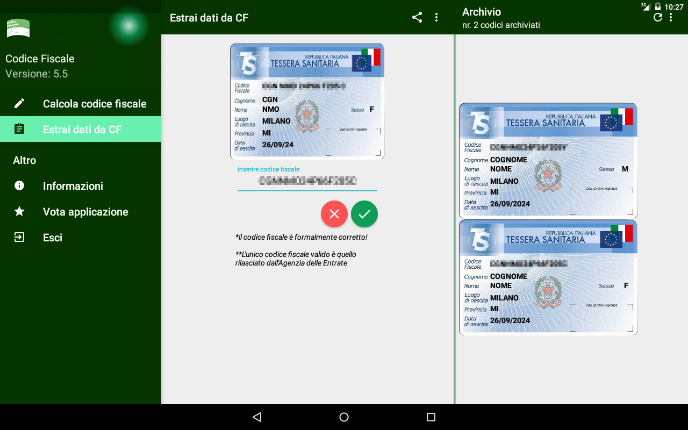Tap the Android recent apps button
The height and width of the screenshot is (430, 688).
click(x=431, y=417)
